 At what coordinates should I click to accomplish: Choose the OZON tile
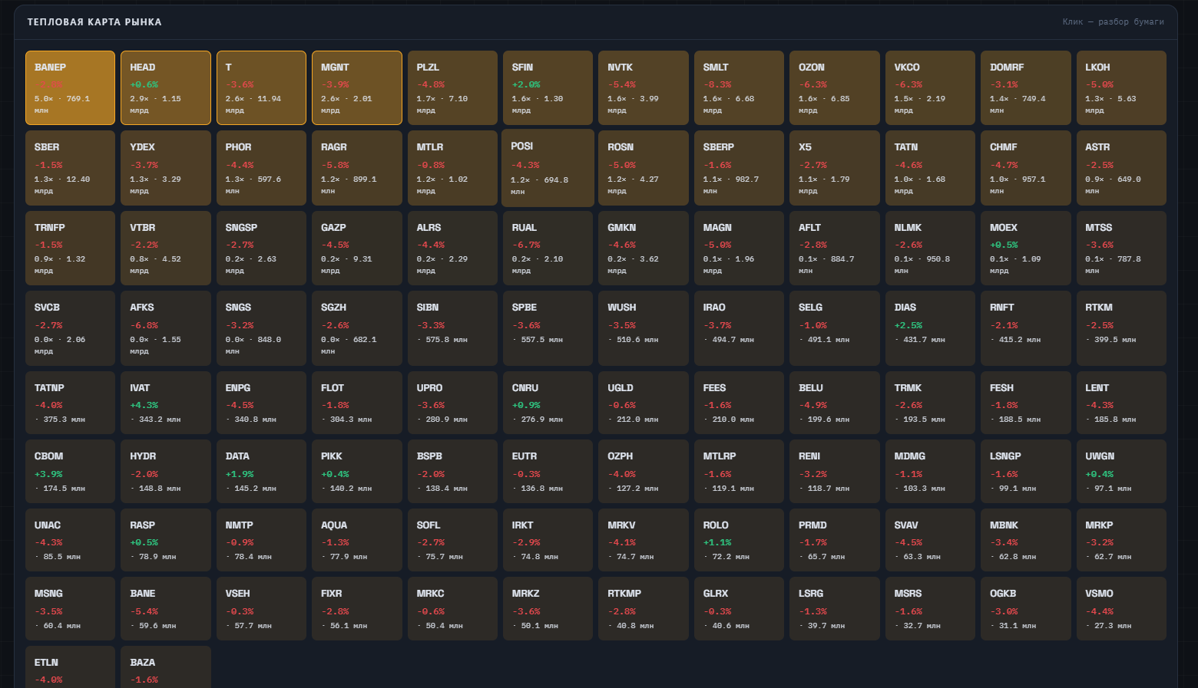(835, 87)
